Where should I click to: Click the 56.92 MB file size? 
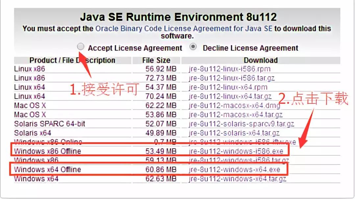[x=161, y=69]
